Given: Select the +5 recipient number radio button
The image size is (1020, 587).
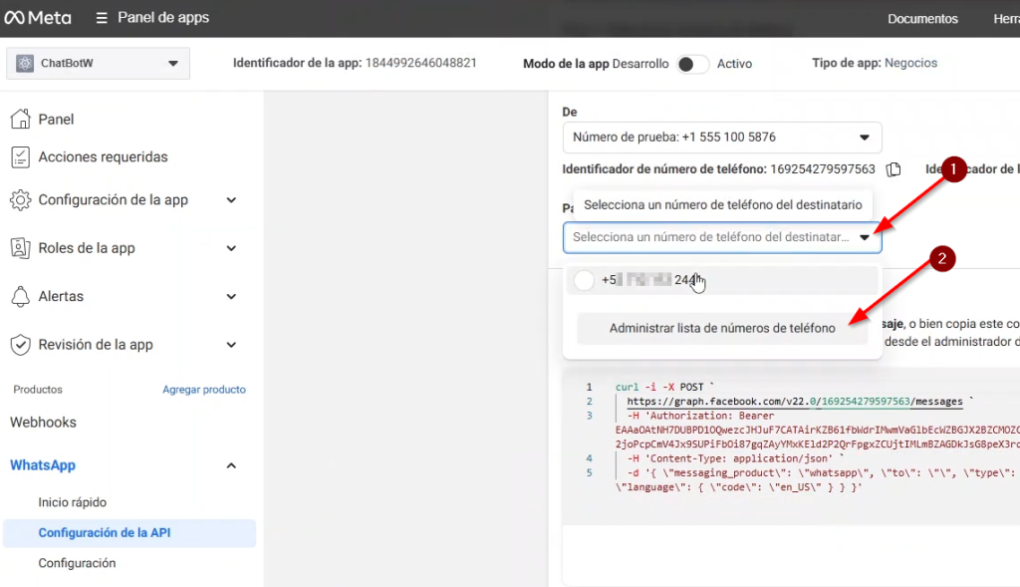Looking at the screenshot, I should pyautogui.click(x=584, y=280).
